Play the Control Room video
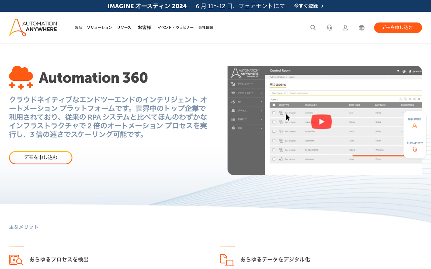431x269 pixels. point(321,122)
